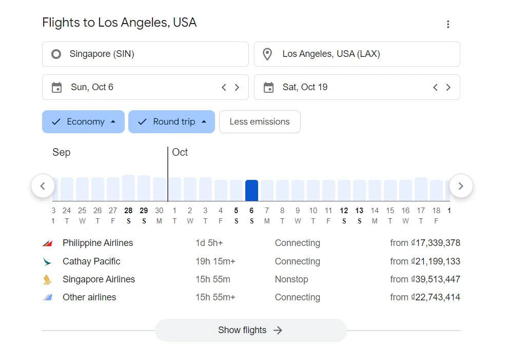The image size is (507, 348).
Task: Select the Oct 15 price bar
Action: tap(391, 191)
